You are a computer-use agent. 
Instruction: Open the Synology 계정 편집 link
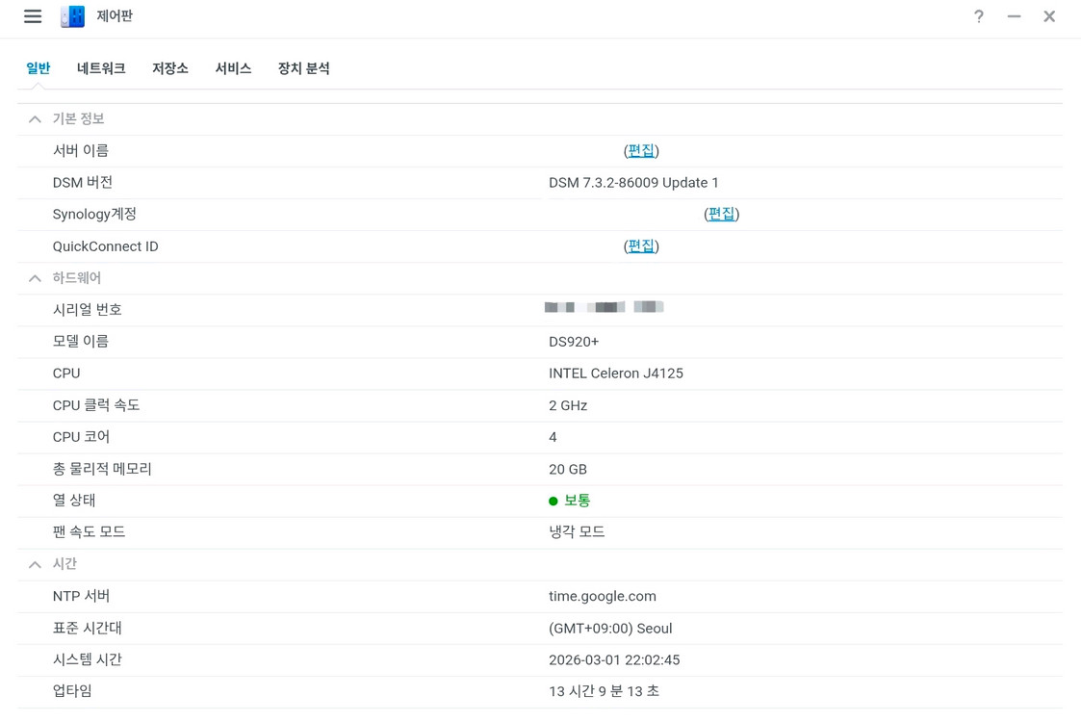point(721,214)
